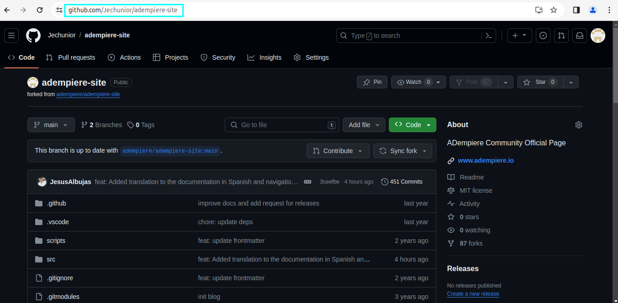Open the GitHub hamburger navigation menu

click(x=11, y=36)
